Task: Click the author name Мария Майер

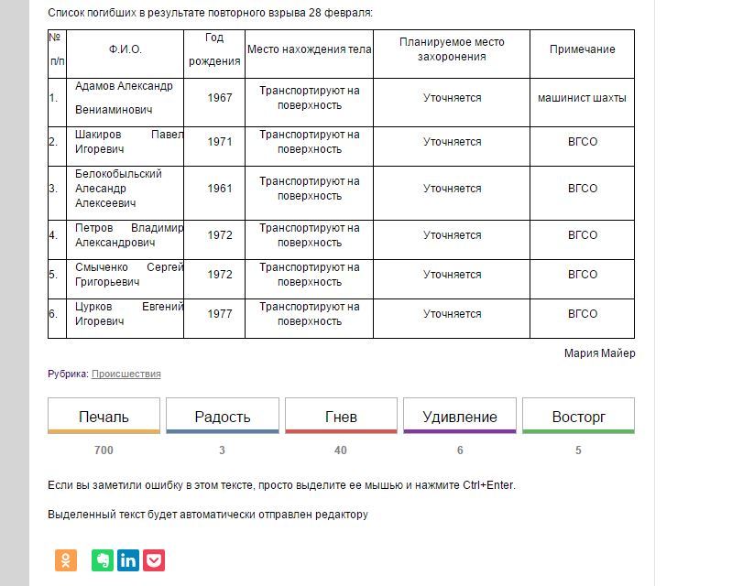Action: 599,353
